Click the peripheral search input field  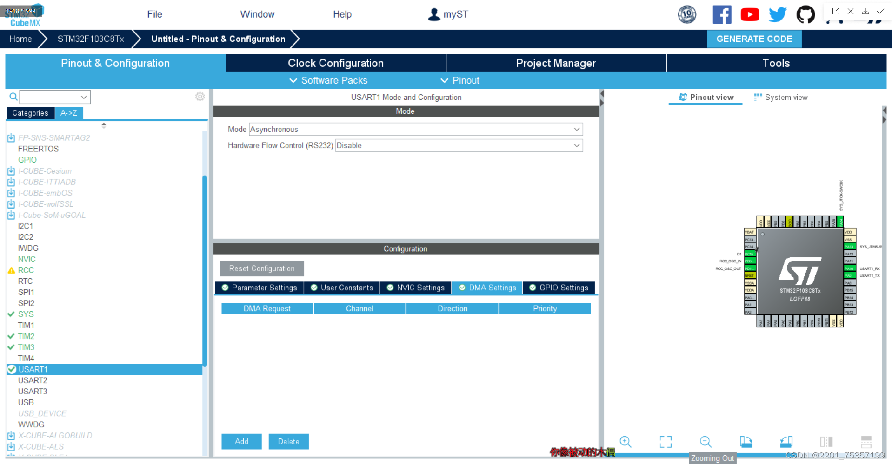coord(50,97)
